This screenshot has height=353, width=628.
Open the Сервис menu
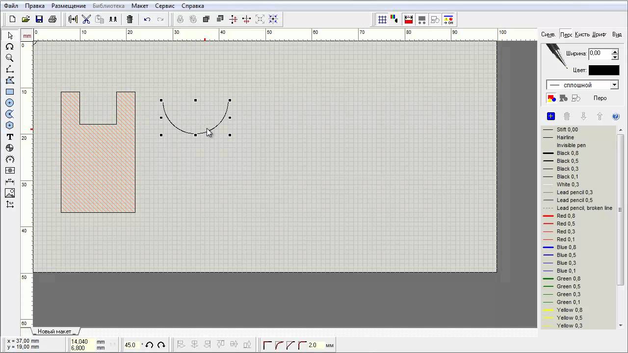coord(165,6)
